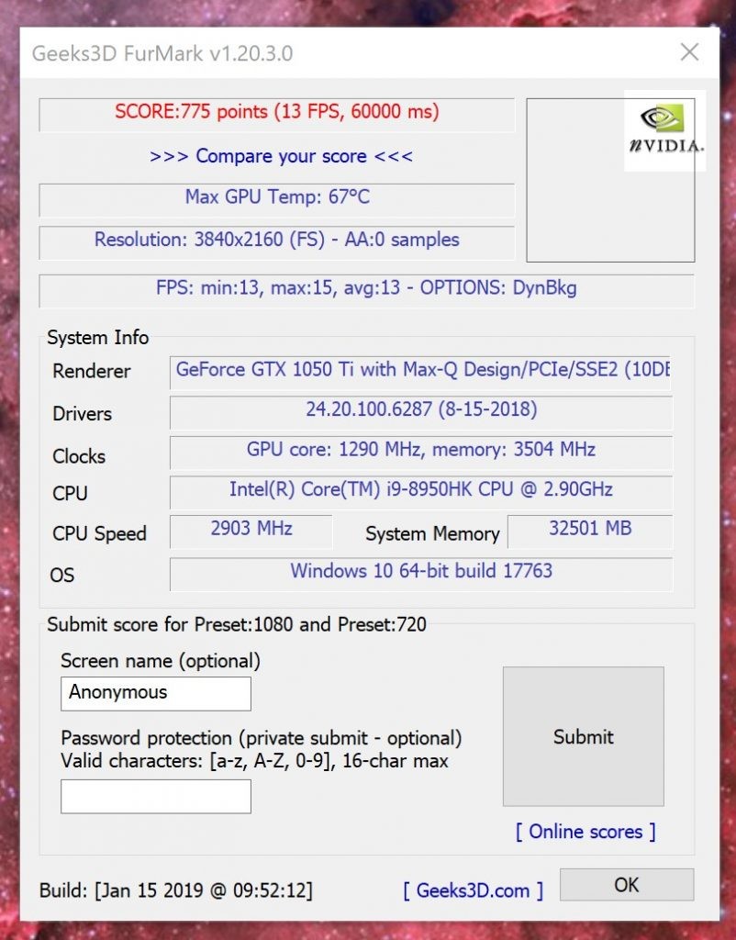Click the empty password protection field

[156, 796]
